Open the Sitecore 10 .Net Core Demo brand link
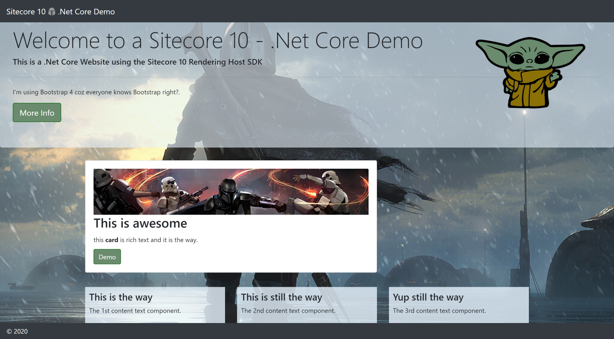 (61, 12)
